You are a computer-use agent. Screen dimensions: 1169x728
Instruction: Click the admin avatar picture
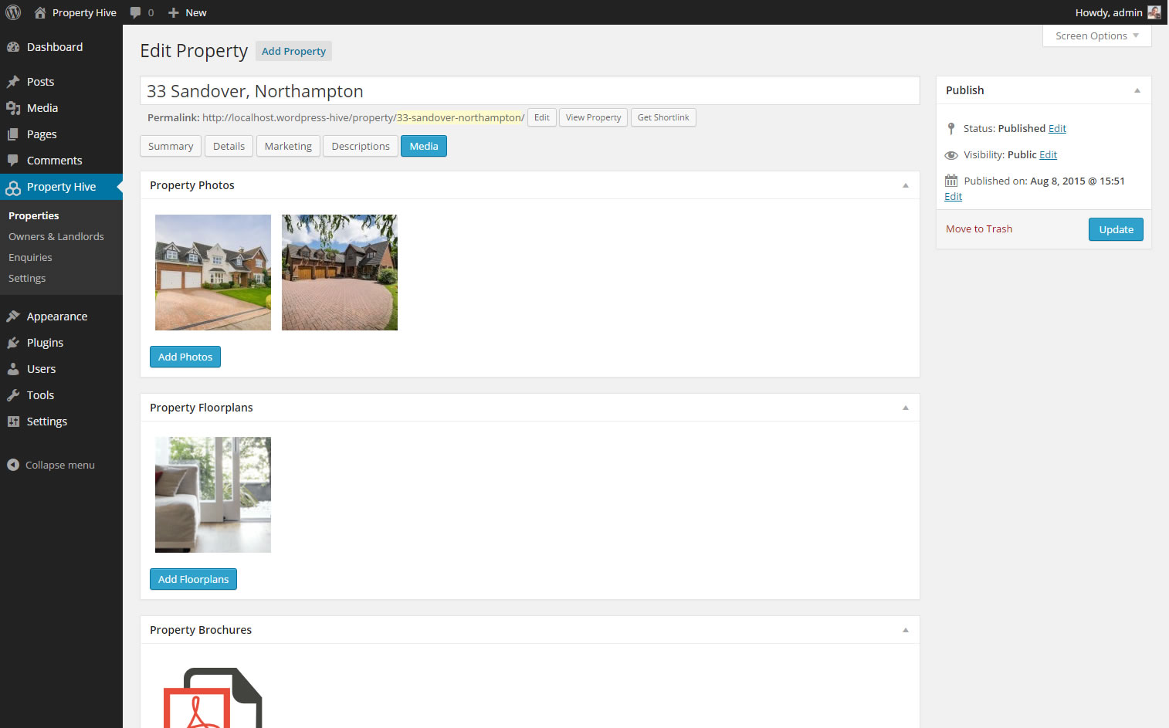(x=1154, y=12)
